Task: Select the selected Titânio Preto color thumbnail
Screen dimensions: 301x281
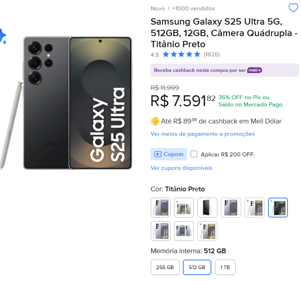Action: coord(278,208)
